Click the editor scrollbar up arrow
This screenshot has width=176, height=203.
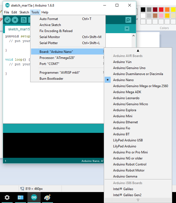click(x=133, y=36)
